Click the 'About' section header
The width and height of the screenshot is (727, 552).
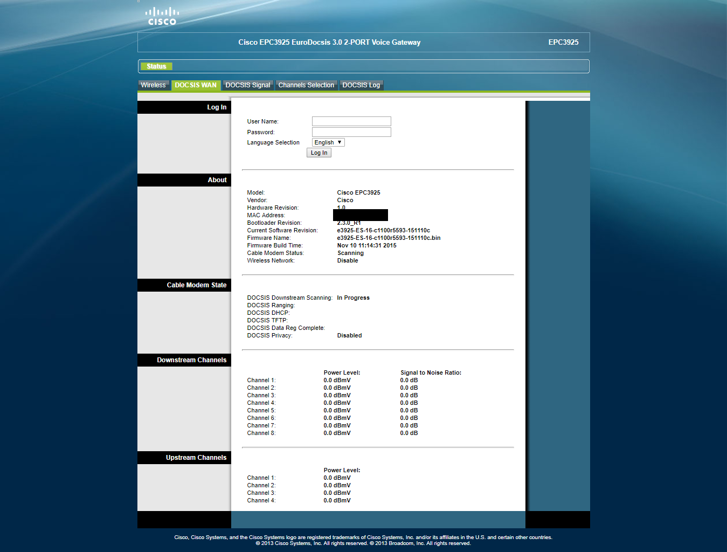coord(184,180)
